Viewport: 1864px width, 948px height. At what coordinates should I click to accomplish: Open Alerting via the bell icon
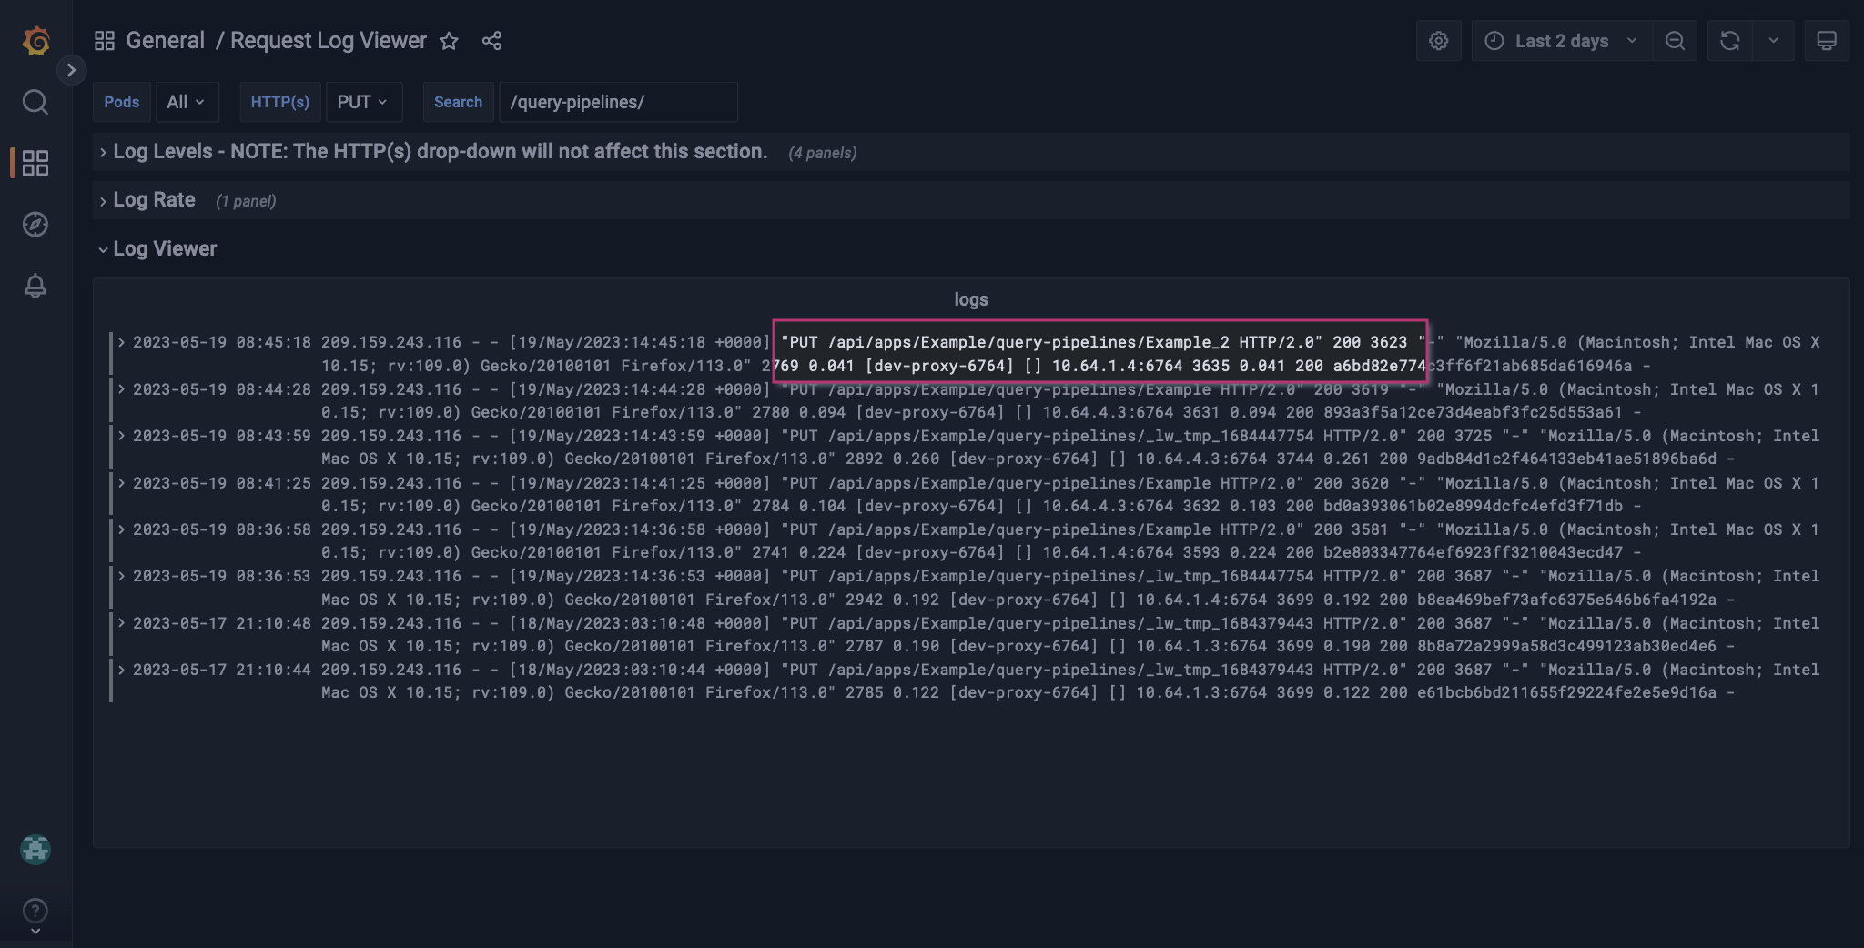(35, 287)
